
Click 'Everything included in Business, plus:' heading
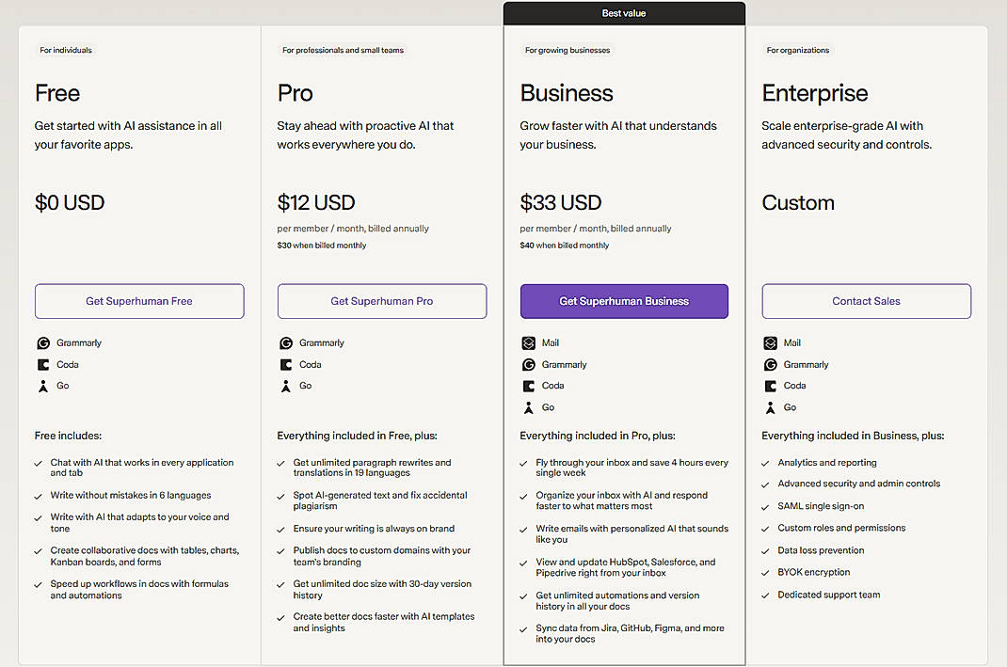[853, 436]
